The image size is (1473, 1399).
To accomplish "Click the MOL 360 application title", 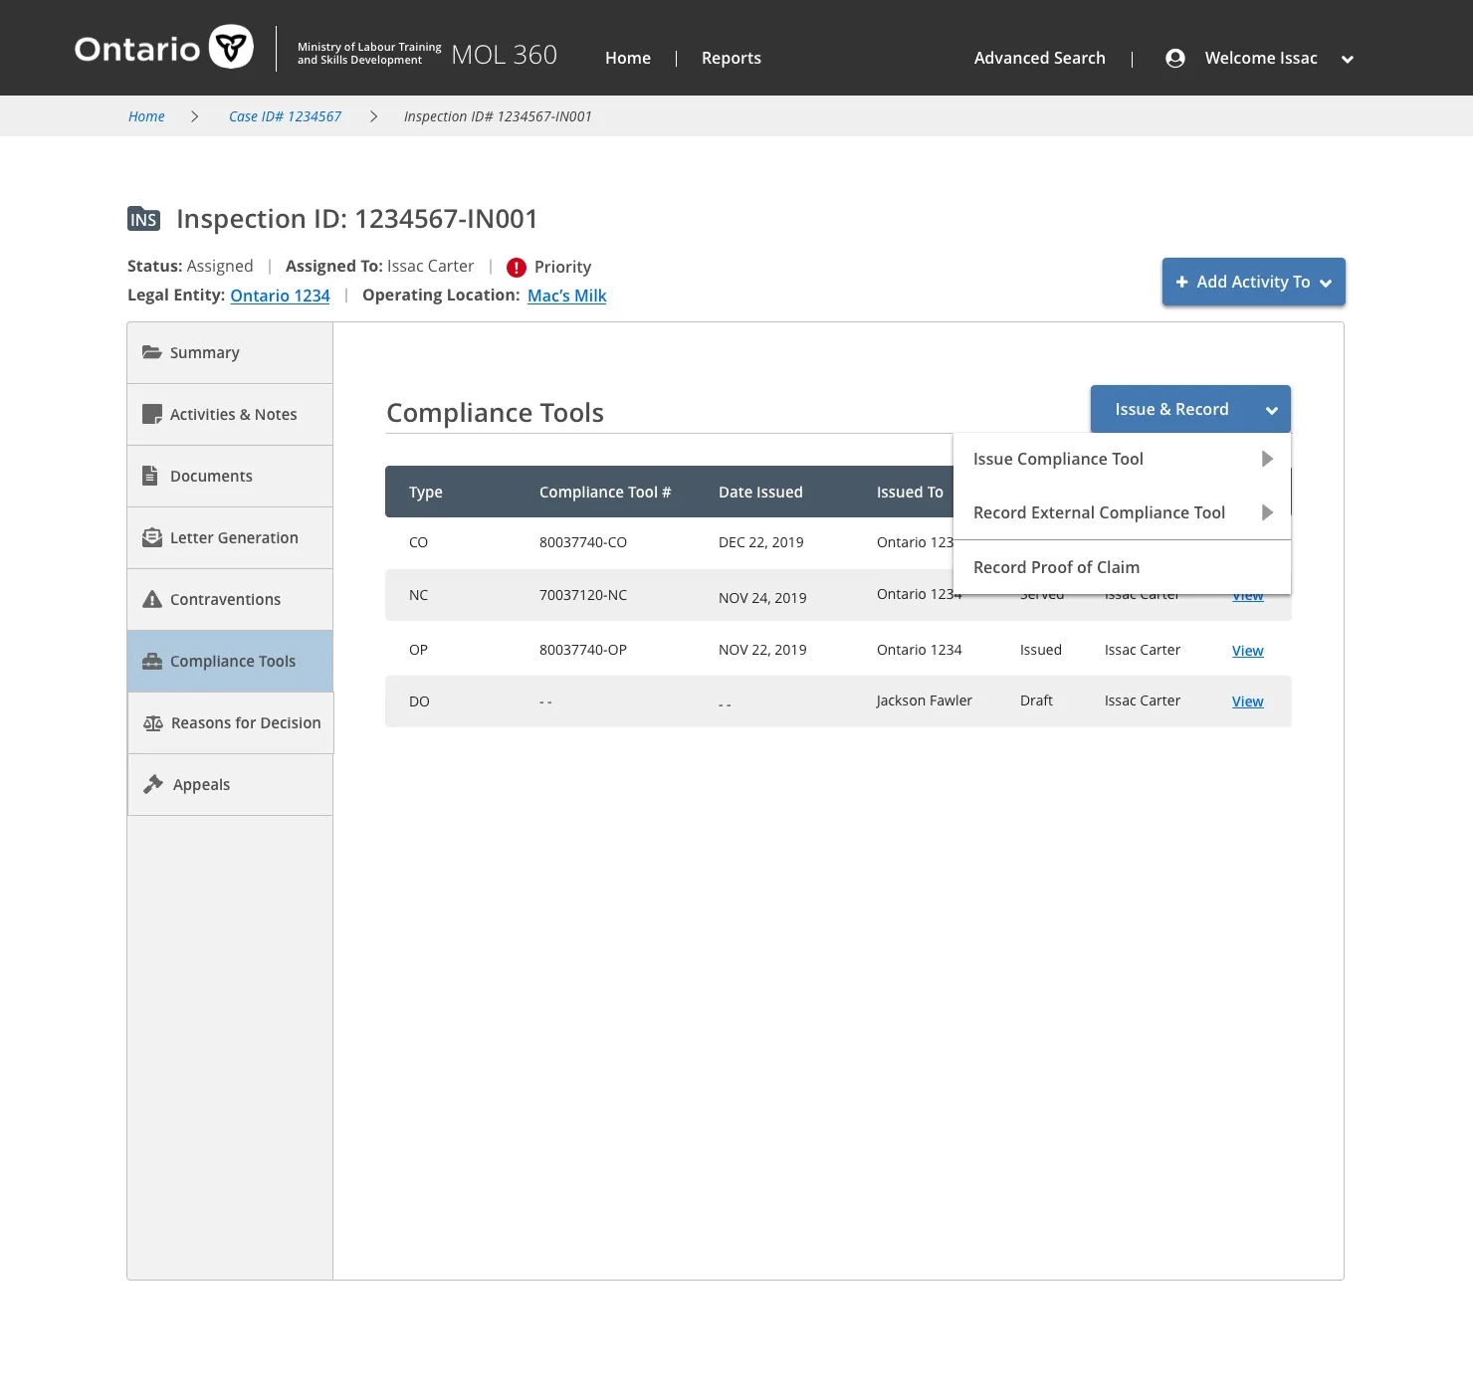I will coord(505,55).
